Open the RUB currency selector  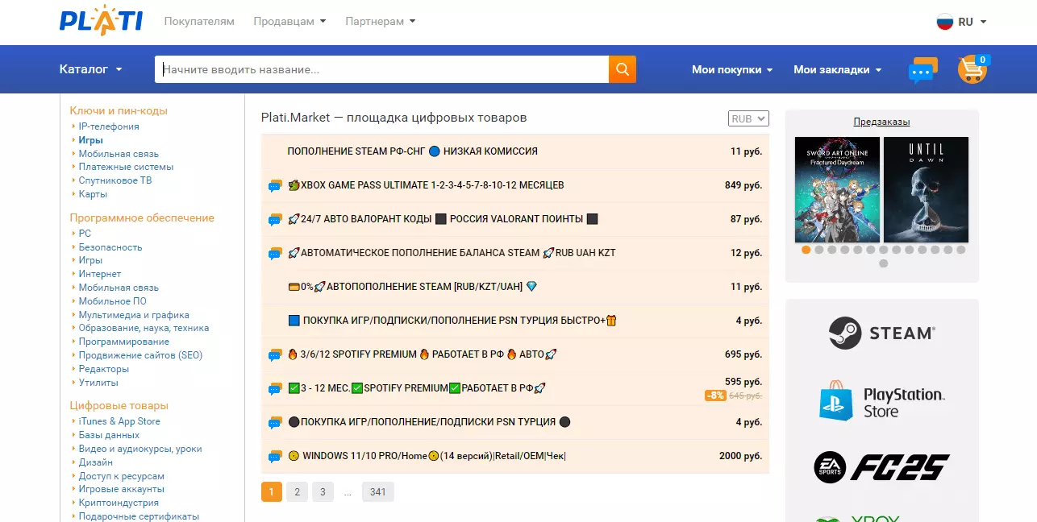[x=748, y=118]
